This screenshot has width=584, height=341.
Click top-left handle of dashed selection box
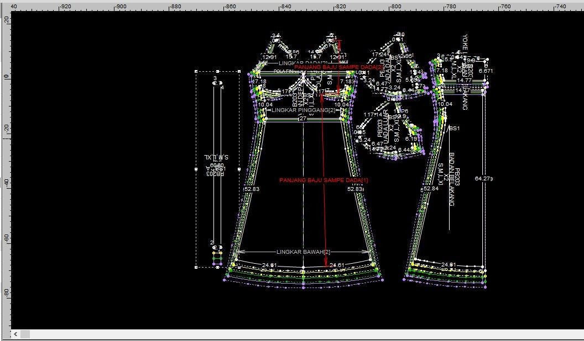pos(196,71)
